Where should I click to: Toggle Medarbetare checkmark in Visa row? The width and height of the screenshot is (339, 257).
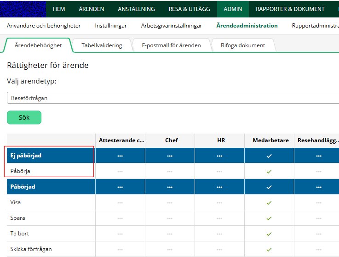click(269, 202)
